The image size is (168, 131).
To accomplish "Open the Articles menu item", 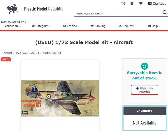I will coord(70,26).
